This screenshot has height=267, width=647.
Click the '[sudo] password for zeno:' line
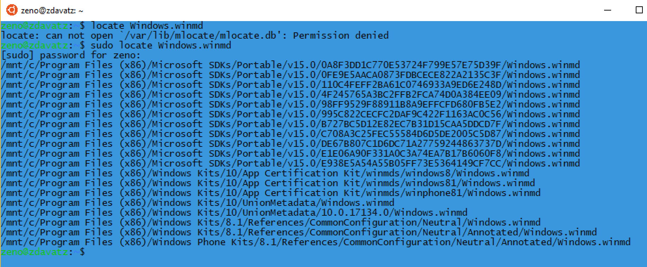coord(70,55)
